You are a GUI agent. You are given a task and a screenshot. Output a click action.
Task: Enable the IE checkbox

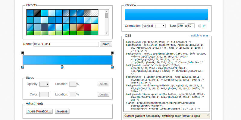(x=199, y=26)
